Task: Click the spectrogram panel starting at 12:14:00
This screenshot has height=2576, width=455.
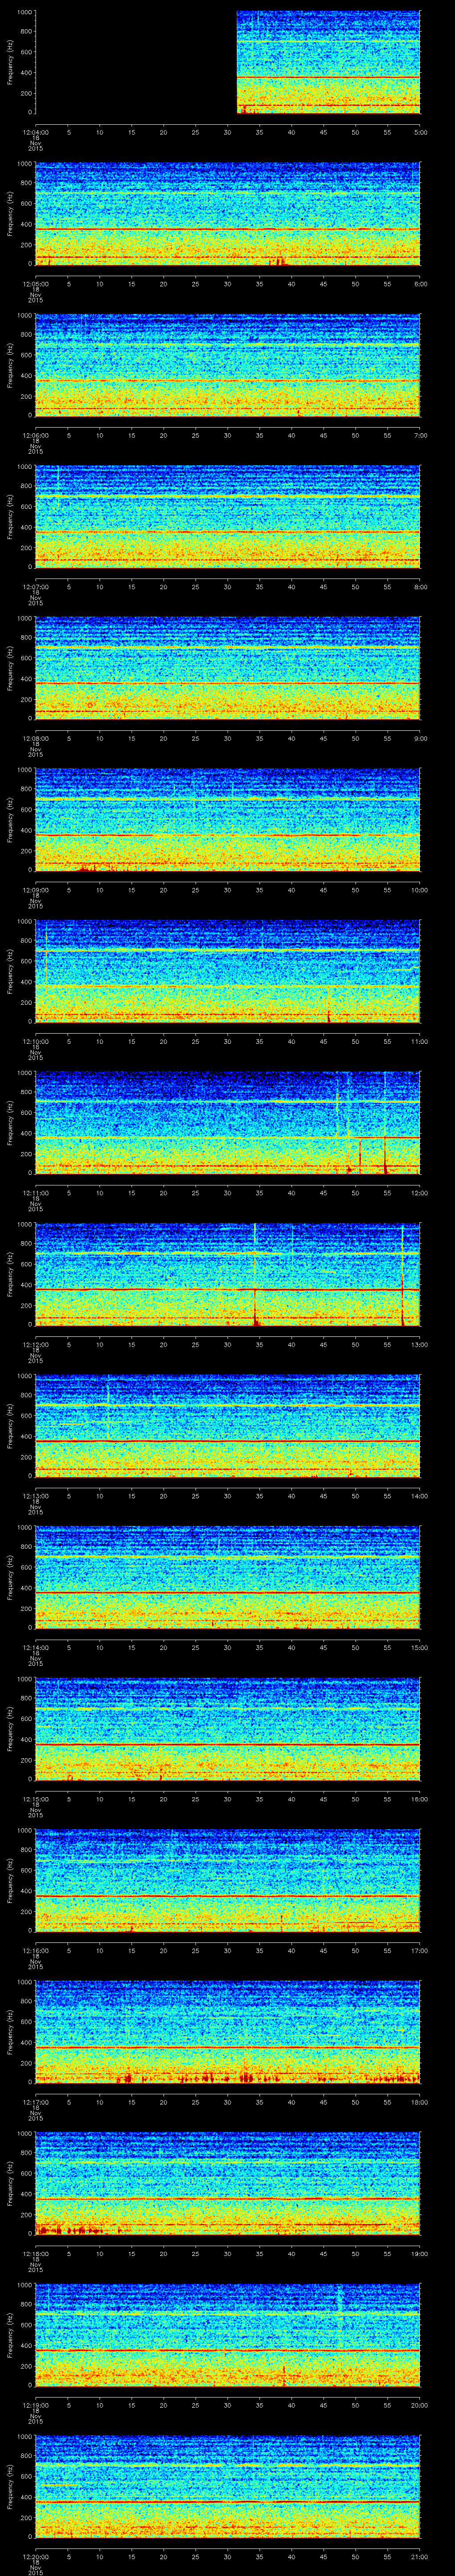Action: point(228,1577)
